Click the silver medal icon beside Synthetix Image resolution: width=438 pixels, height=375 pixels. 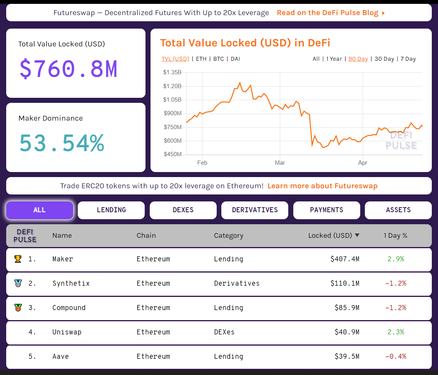[x=18, y=283]
